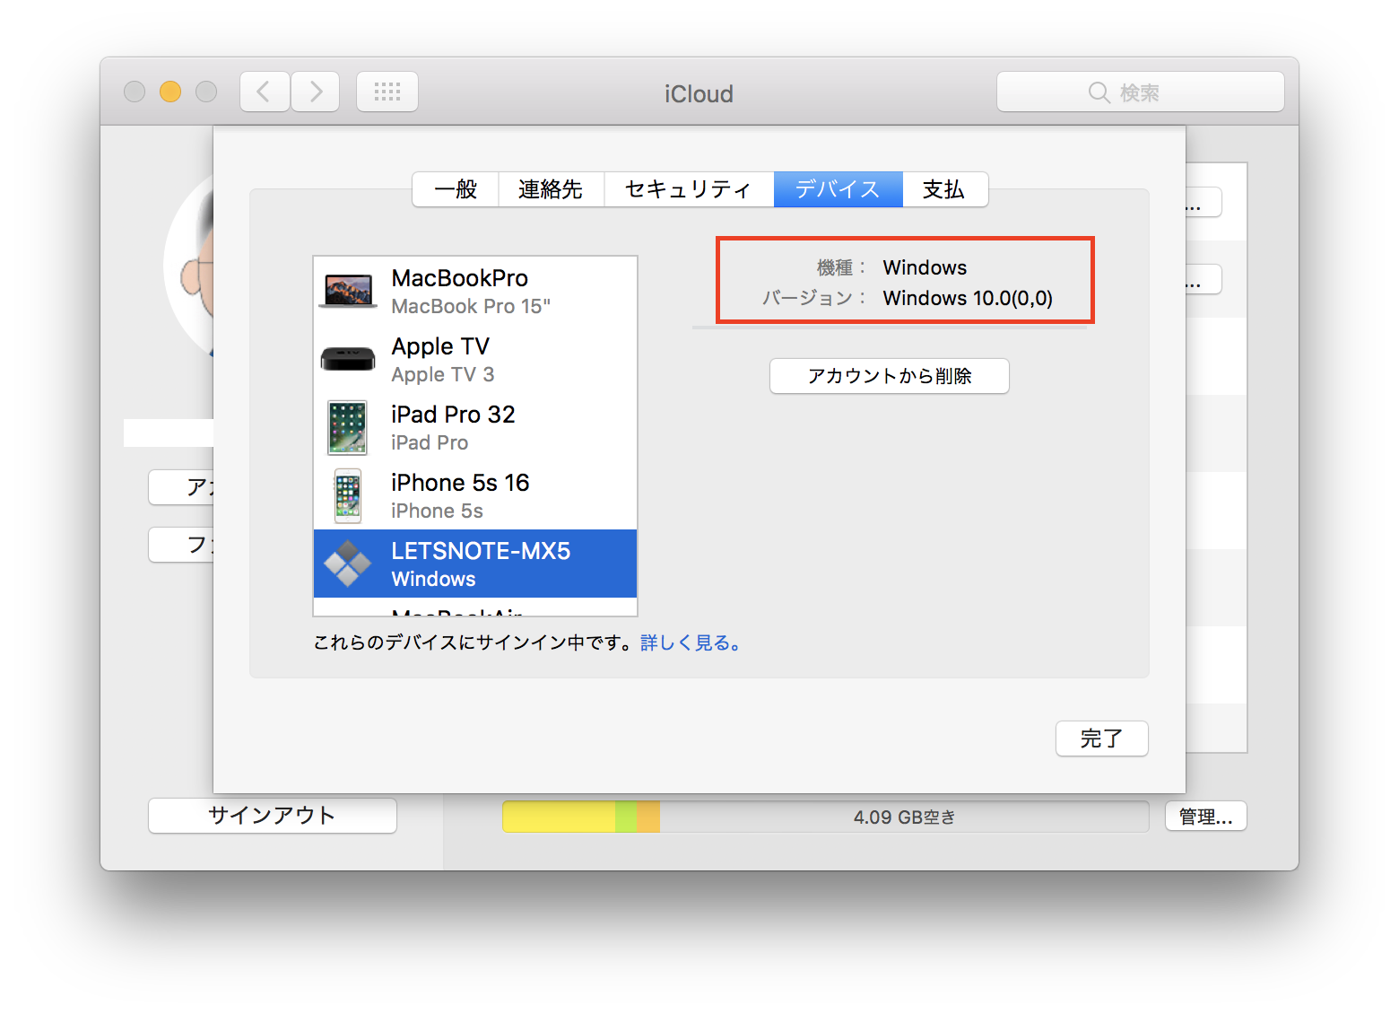The height and width of the screenshot is (1014, 1399).
Task: Click the サインアウト button
Action: pos(273,816)
